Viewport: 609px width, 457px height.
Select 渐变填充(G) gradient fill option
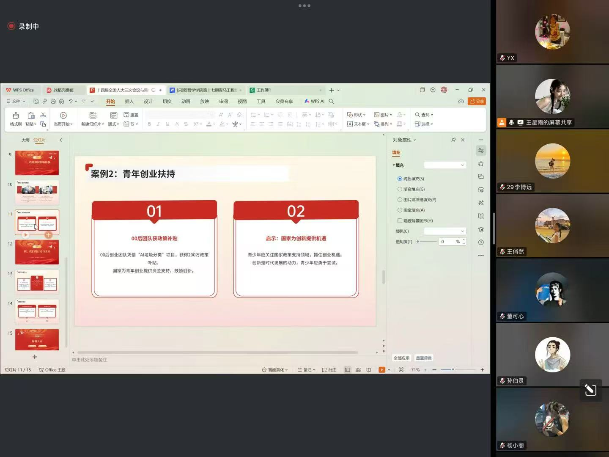click(x=400, y=189)
